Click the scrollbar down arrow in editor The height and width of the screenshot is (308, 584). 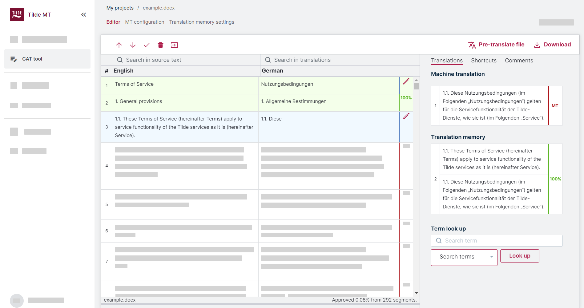point(416,293)
